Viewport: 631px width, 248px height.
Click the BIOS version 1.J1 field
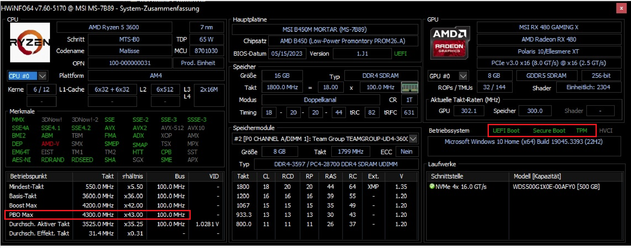tap(363, 54)
